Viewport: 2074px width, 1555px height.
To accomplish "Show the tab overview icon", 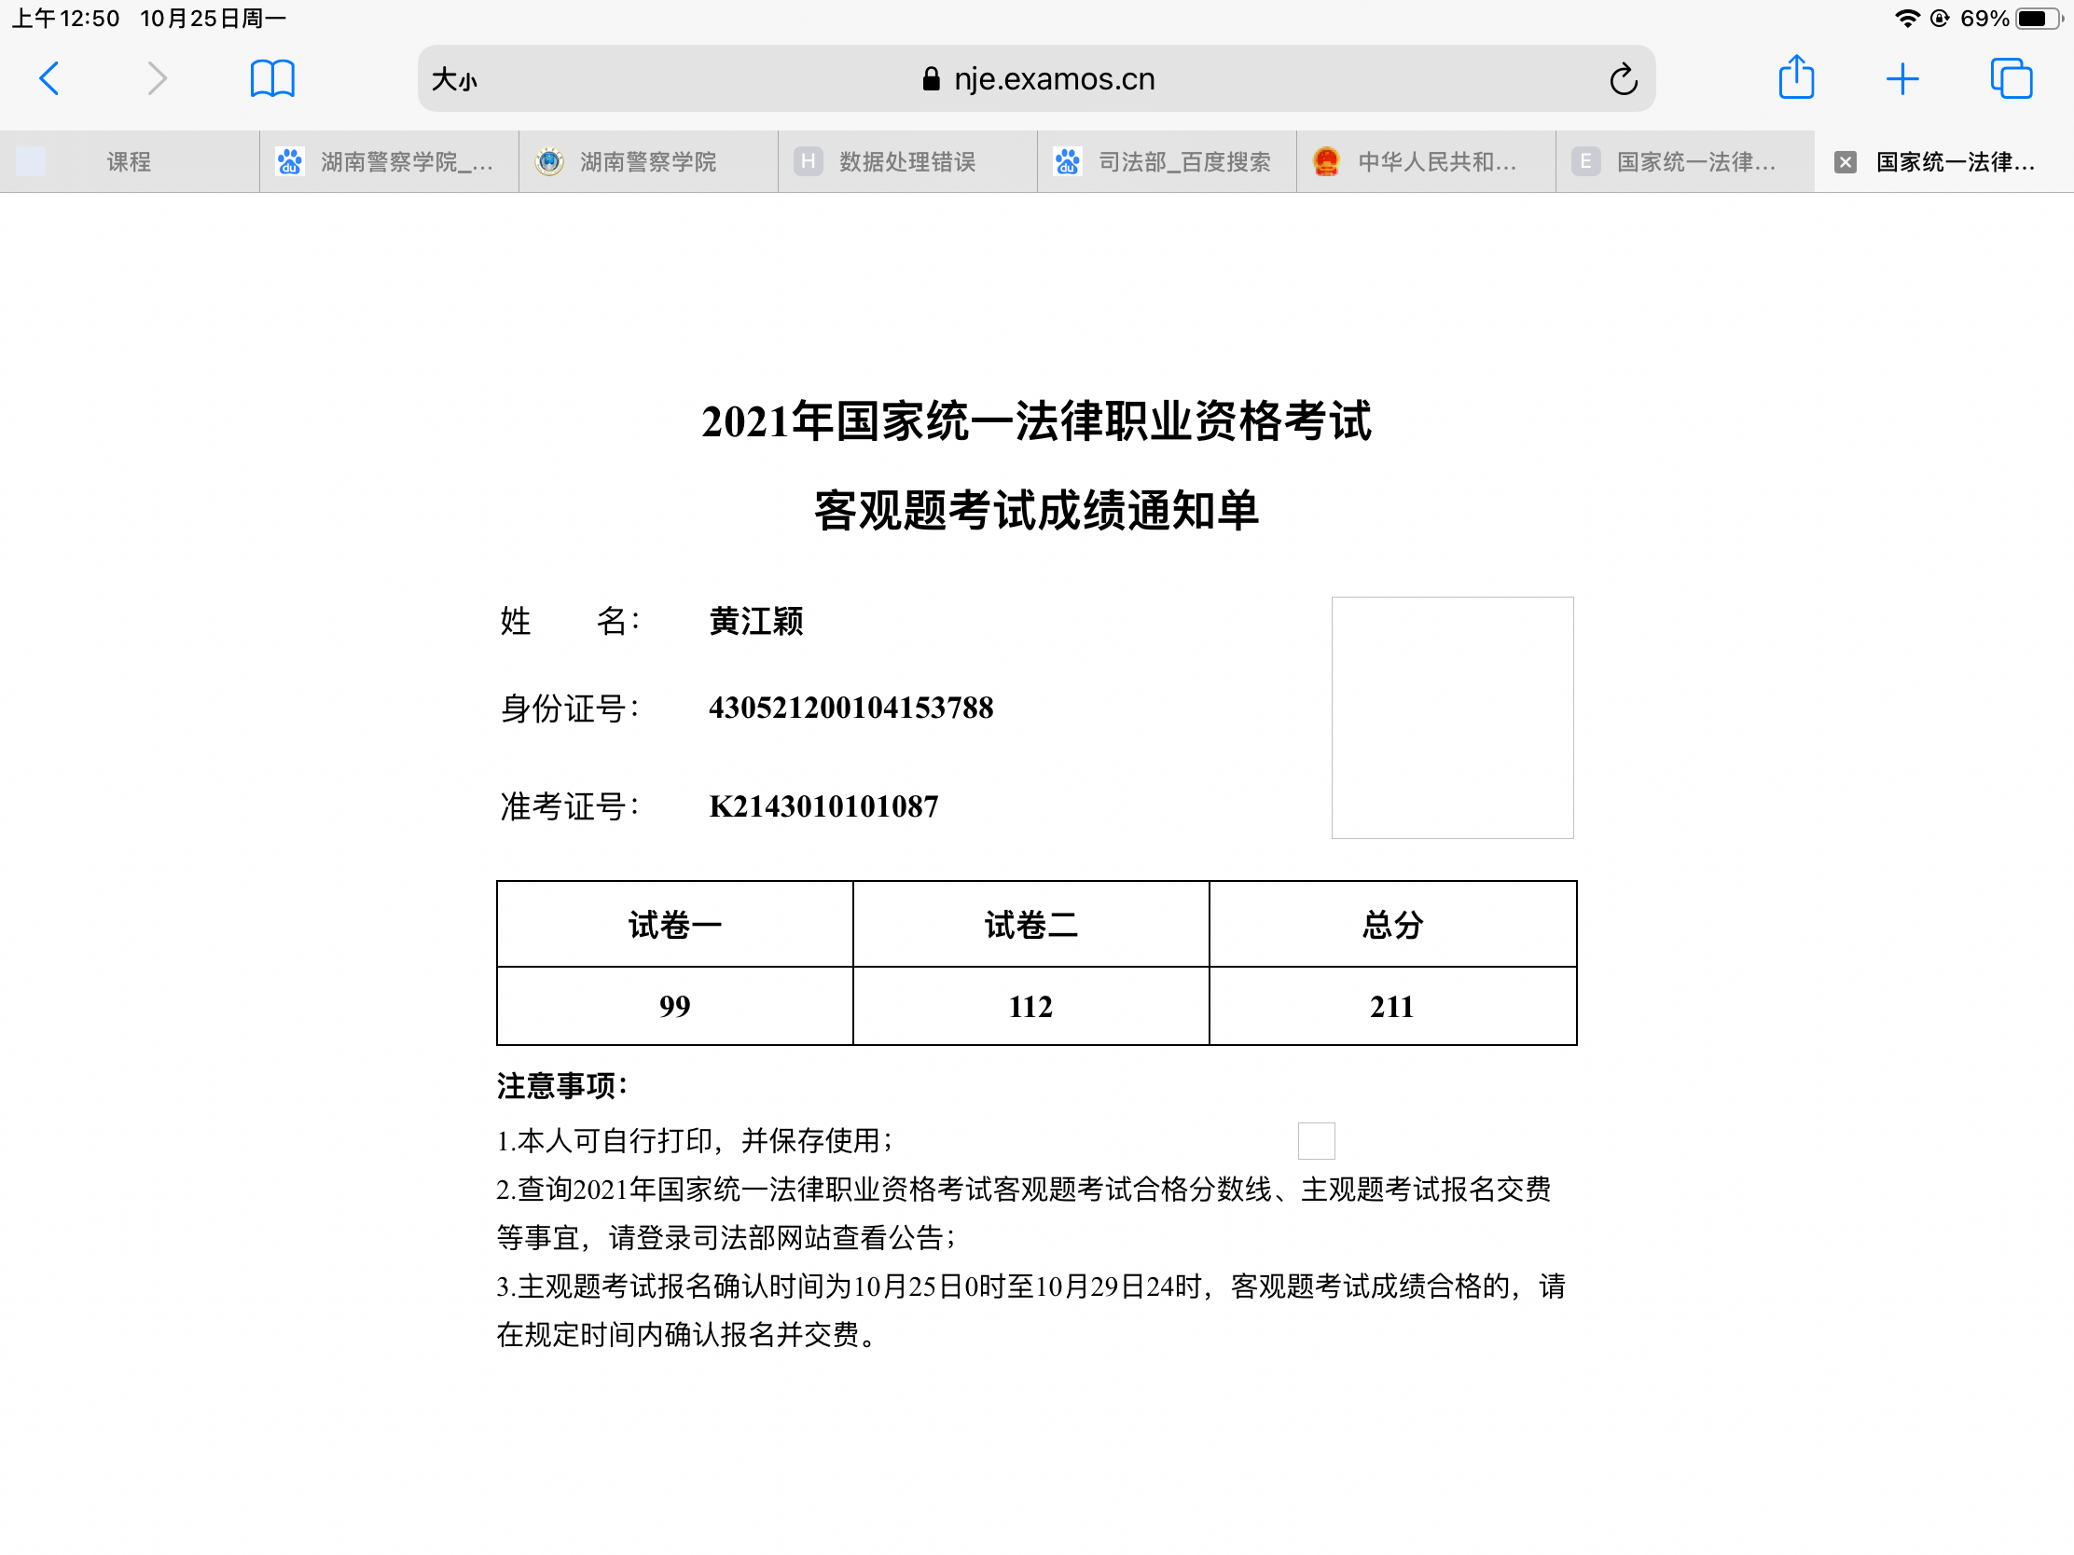I will point(2011,78).
